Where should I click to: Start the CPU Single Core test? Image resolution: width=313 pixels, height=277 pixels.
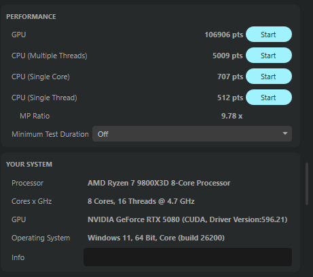coord(269,77)
